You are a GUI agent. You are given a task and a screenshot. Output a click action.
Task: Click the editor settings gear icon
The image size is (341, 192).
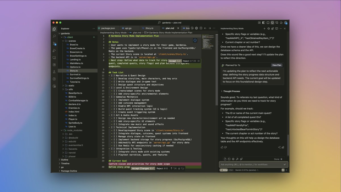[196, 28]
